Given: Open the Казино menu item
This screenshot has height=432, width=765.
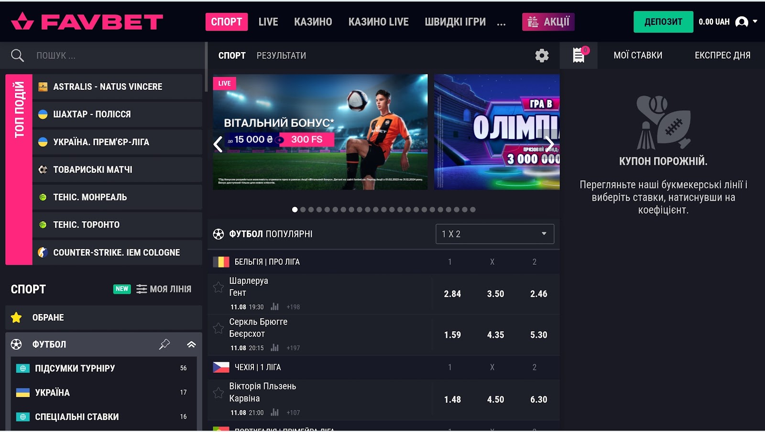Looking at the screenshot, I should 313,22.
